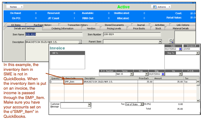Open the Actions menu button
The image size is (201, 121).
point(161,7)
